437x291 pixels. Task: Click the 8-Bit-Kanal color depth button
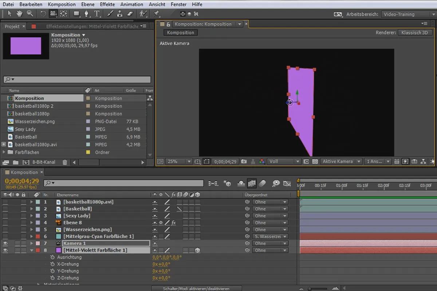[x=44, y=162]
